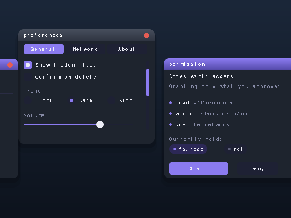Image resolution: width=291 pixels, height=218 pixels.
Task: Close the partially hidden left window
Action: (x=10, y=65)
